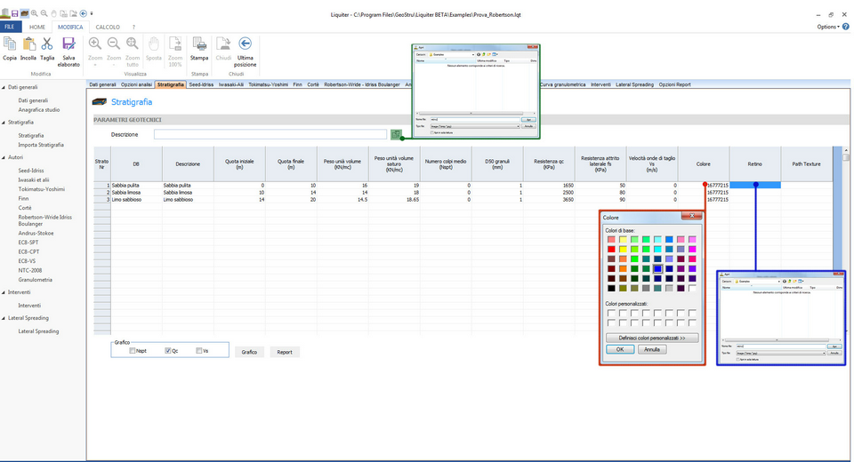Open the Curva granulometrica tab
Viewport: 854px width, 462px height.
click(x=562, y=84)
